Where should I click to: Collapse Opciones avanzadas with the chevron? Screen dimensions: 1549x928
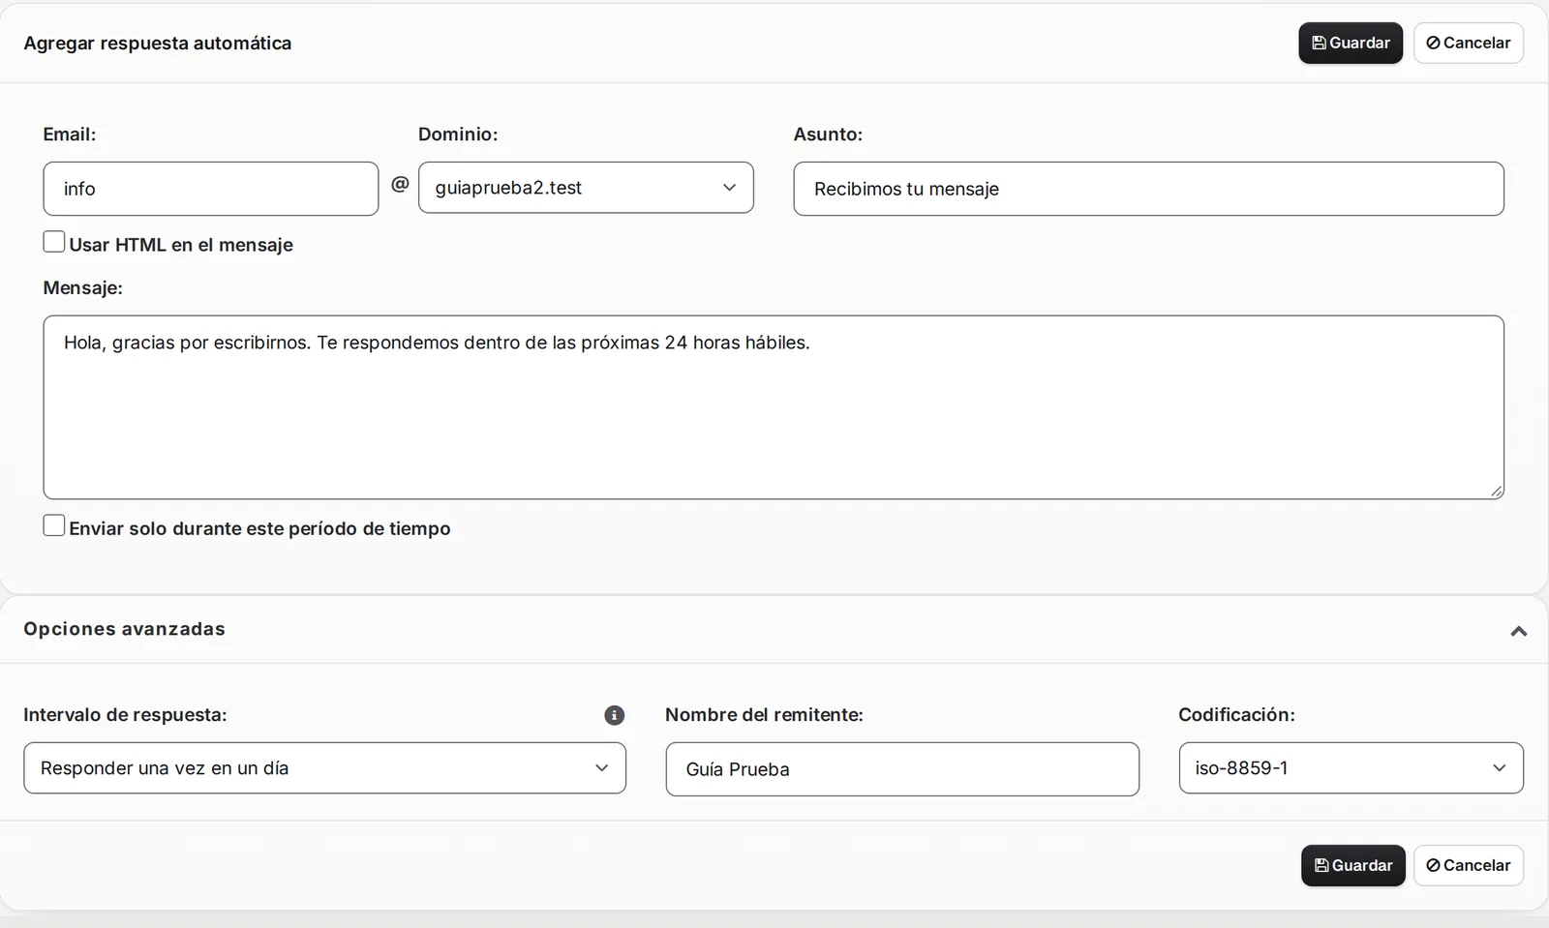pyautogui.click(x=1518, y=631)
